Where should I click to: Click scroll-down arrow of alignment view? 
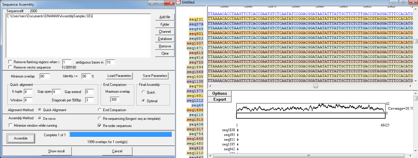(415, 81)
